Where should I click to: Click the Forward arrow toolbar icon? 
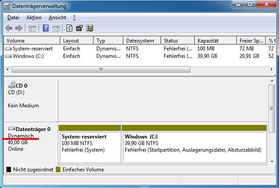(19, 28)
